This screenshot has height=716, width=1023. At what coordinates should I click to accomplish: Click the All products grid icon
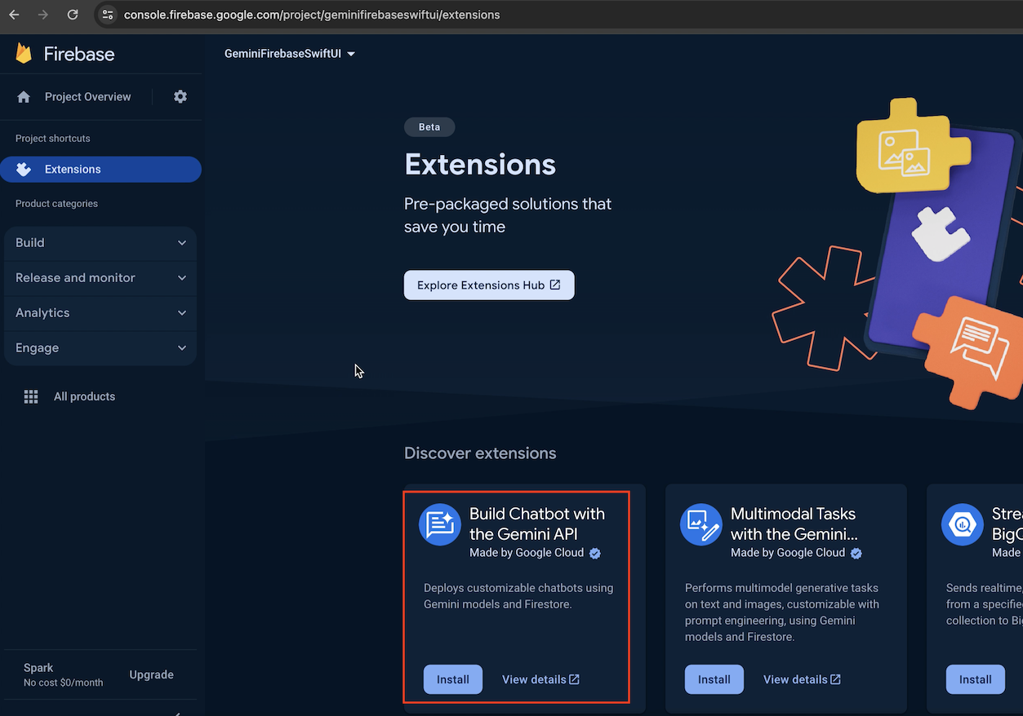pos(31,396)
